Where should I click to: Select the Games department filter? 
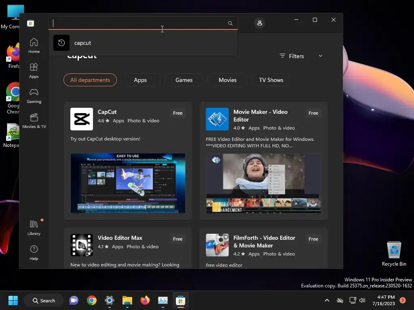coord(184,80)
